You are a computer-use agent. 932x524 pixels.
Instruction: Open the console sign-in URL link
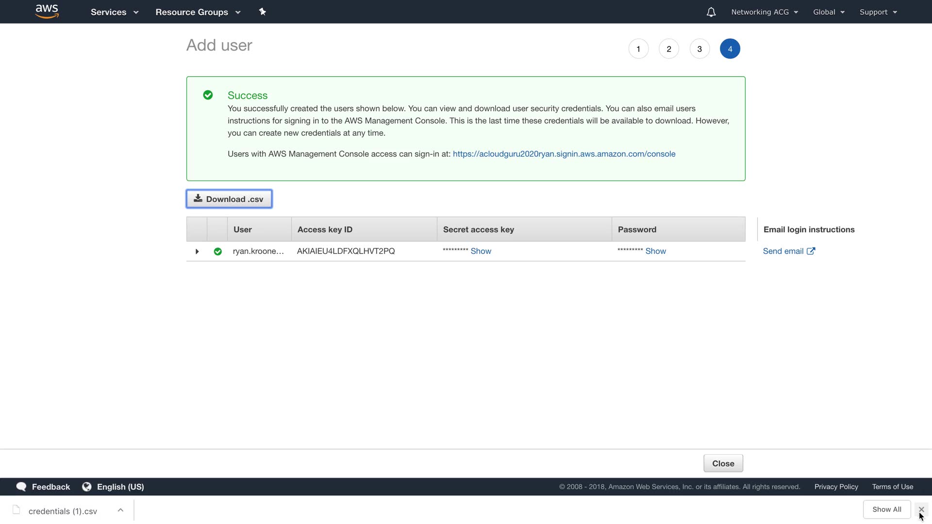pyautogui.click(x=564, y=154)
